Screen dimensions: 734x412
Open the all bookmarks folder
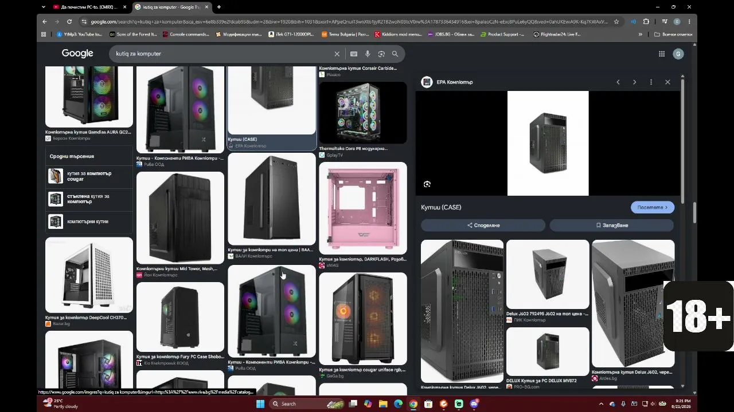(x=673, y=34)
